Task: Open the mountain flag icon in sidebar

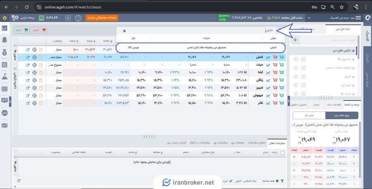Action: pyautogui.click(x=5, y=76)
